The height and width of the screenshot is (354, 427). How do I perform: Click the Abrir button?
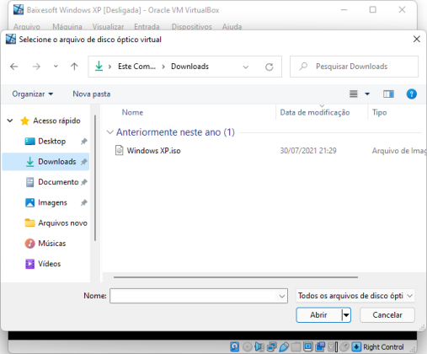click(318, 315)
